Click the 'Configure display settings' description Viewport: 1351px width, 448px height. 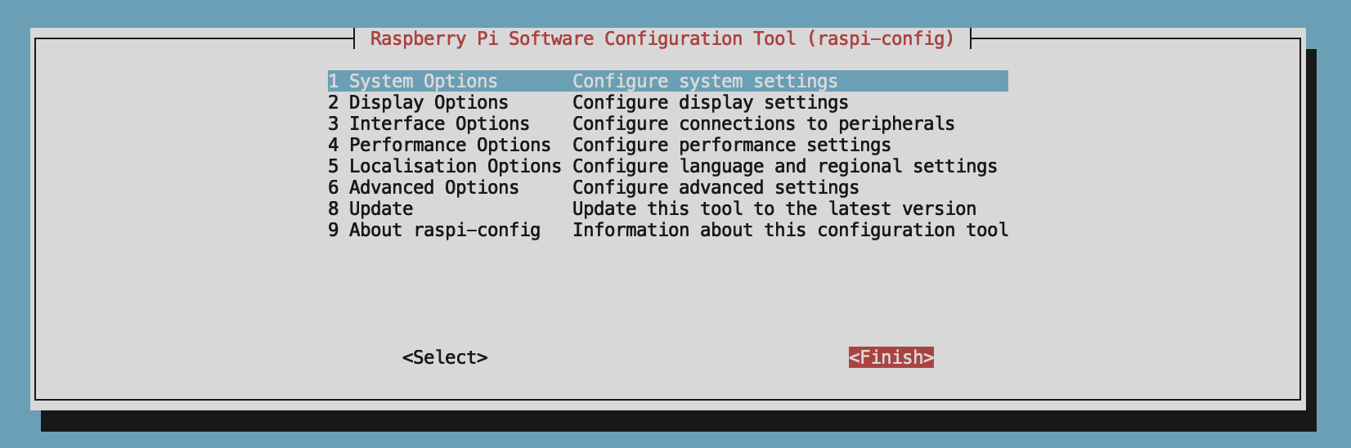click(710, 103)
